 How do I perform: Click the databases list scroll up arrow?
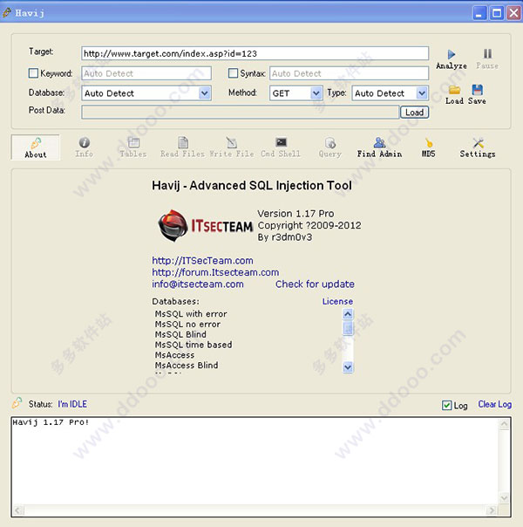(x=348, y=314)
